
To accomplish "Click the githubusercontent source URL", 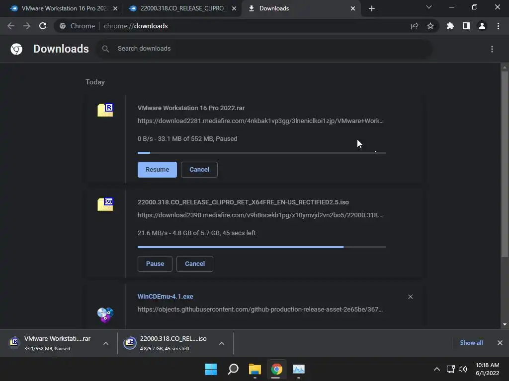I will tap(260, 310).
